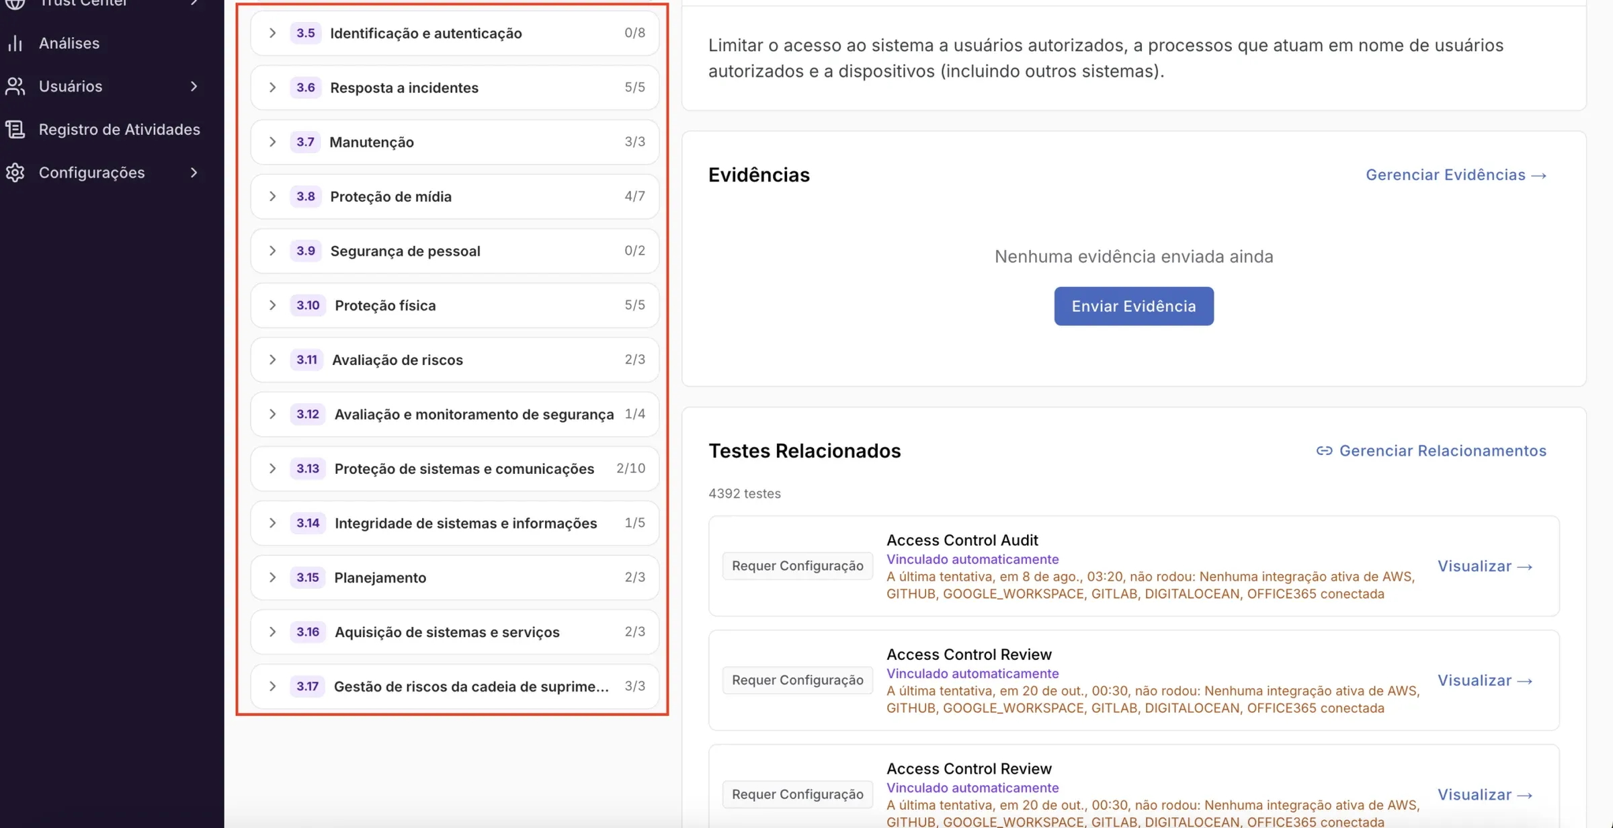Click the Testes Relacionados heading

point(804,450)
